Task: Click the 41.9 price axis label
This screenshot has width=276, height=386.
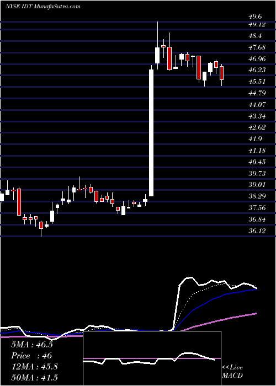Action: tap(256, 138)
